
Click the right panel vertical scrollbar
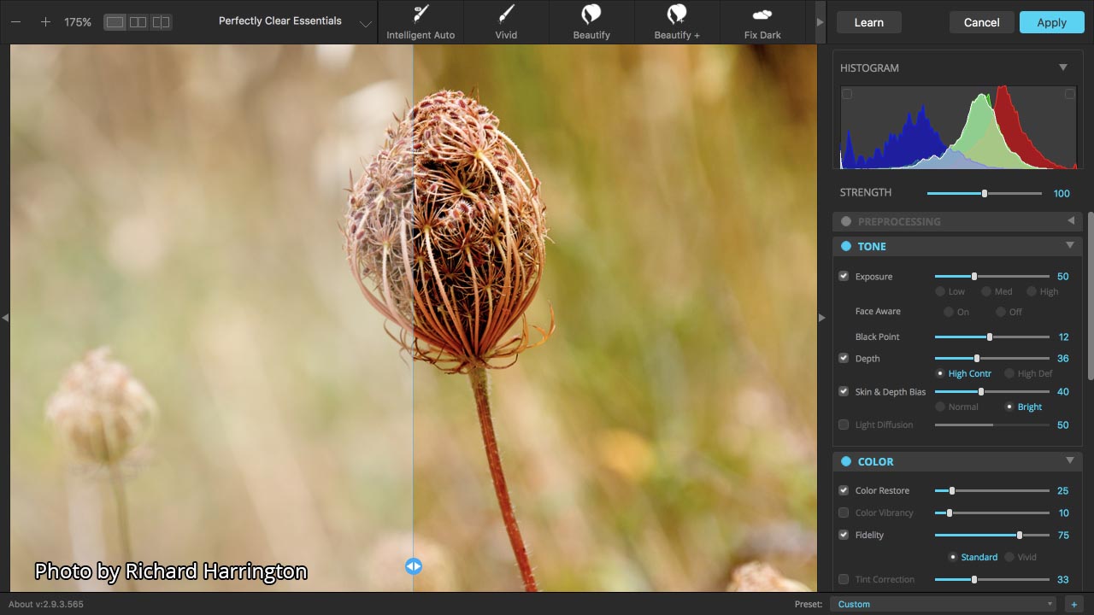click(1090, 295)
